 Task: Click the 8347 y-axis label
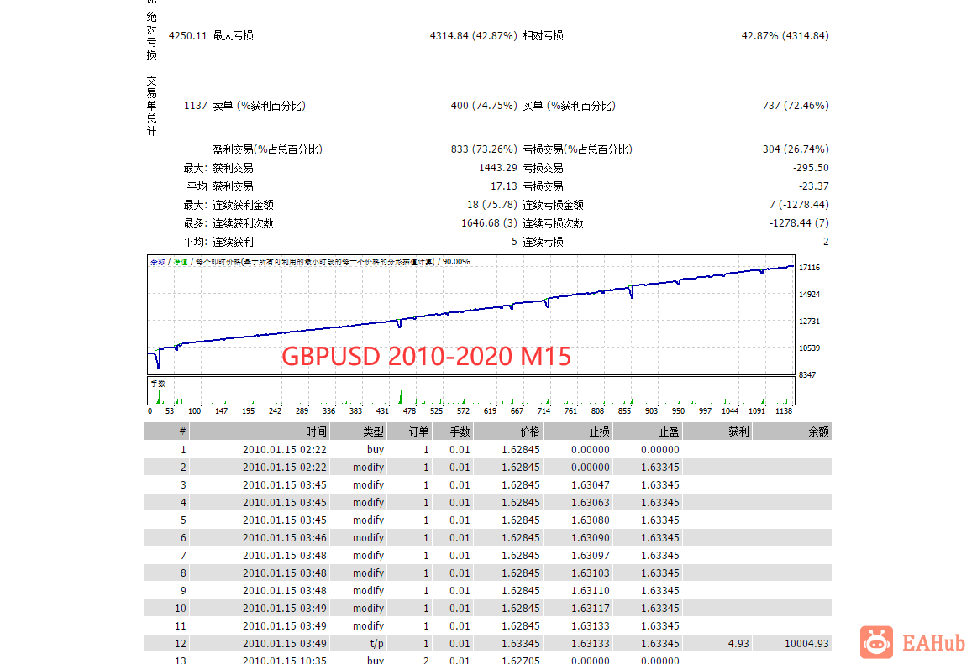point(807,375)
